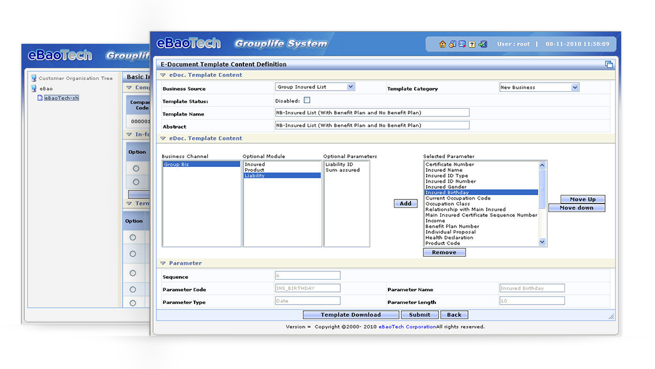Click eBaoTech-sh document icon in back window

tap(40, 98)
